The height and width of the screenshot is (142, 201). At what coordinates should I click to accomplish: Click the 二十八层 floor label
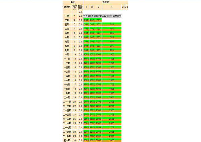[67, 132]
